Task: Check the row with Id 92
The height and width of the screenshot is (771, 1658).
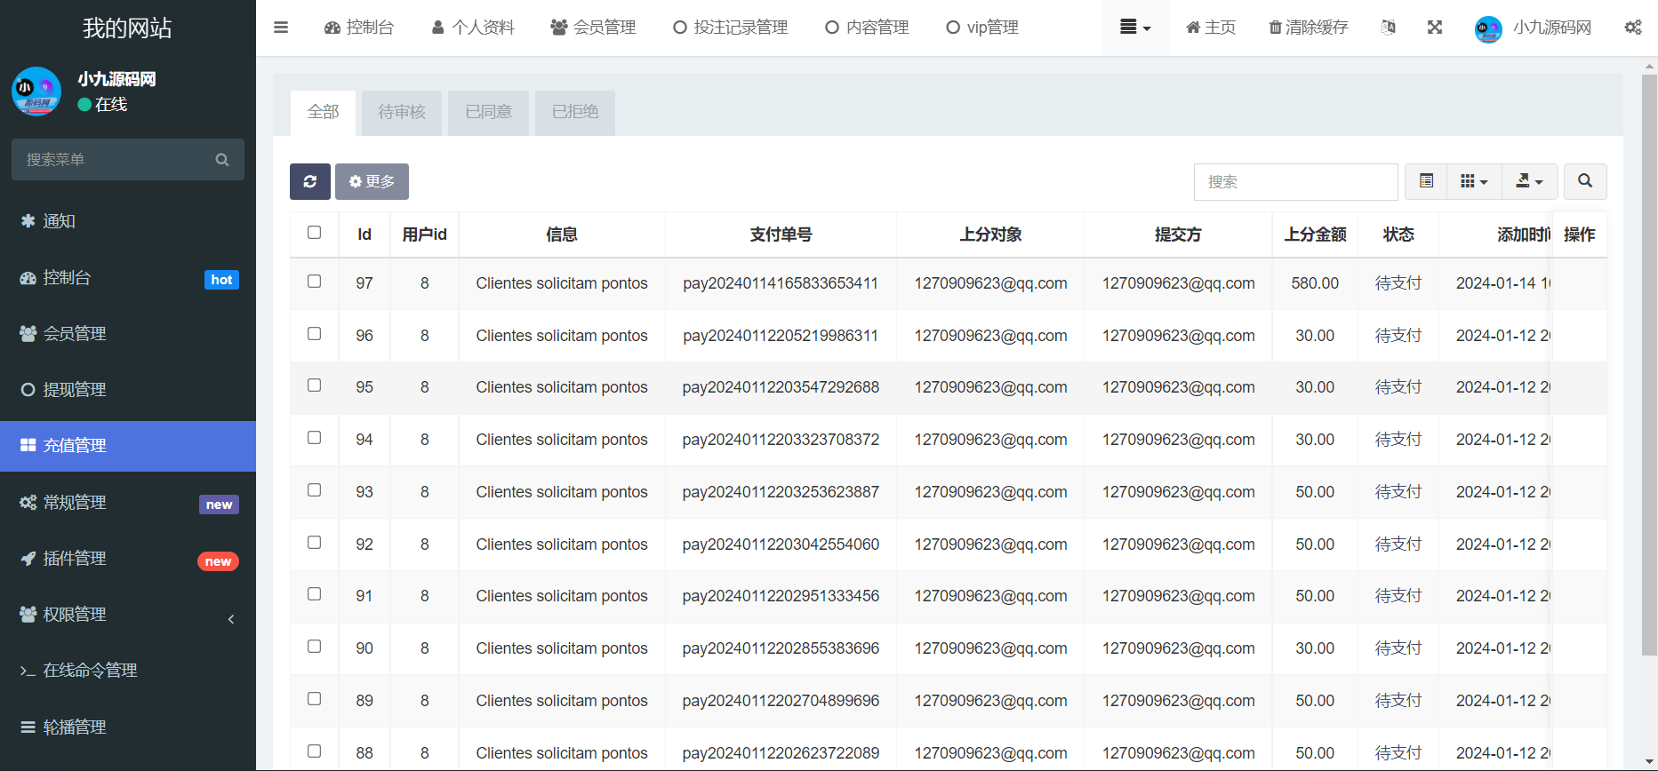Action: (314, 543)
